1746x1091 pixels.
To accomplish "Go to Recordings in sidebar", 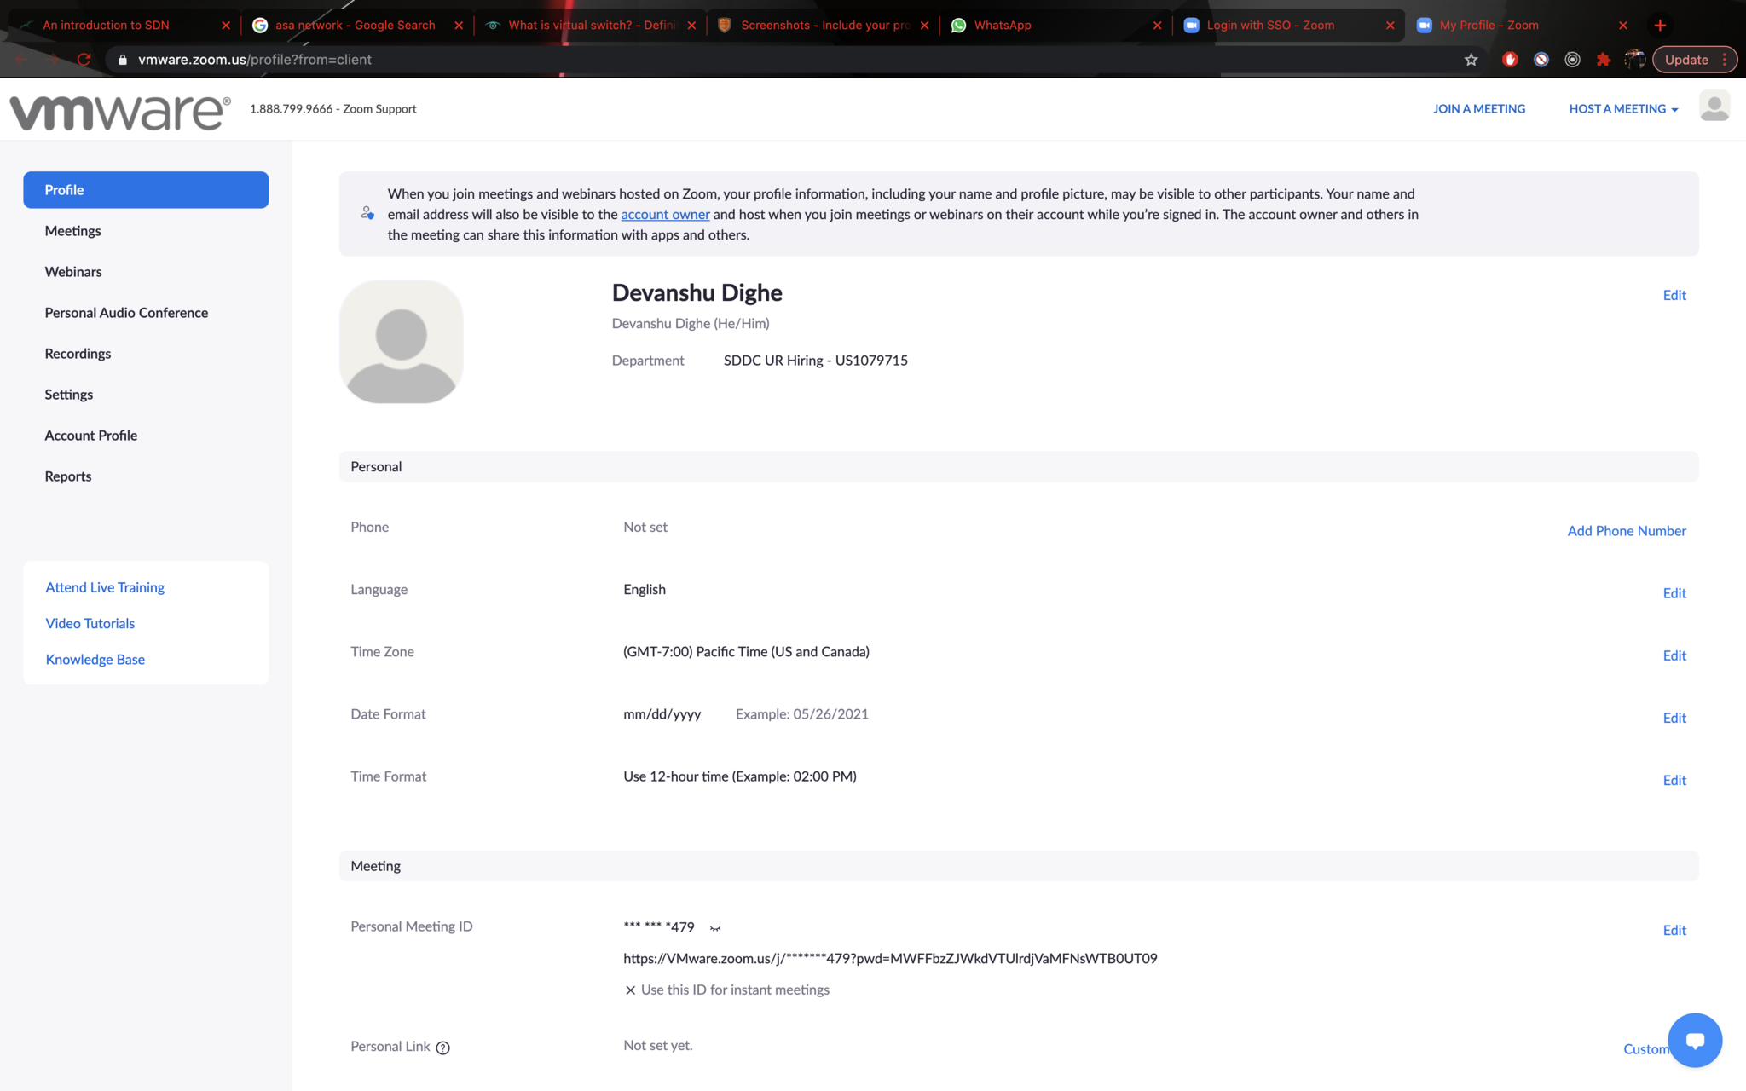I will click(78, 354).
